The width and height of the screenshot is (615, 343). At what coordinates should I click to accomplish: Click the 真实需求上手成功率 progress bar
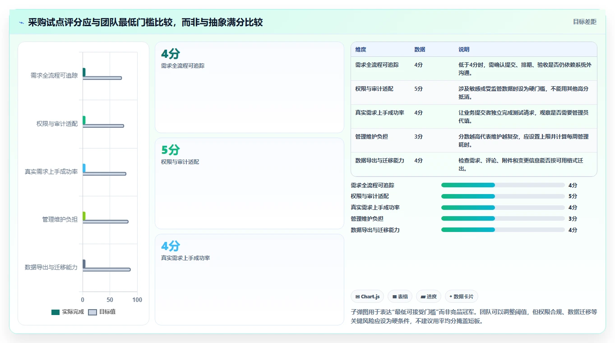coord(503,208)
